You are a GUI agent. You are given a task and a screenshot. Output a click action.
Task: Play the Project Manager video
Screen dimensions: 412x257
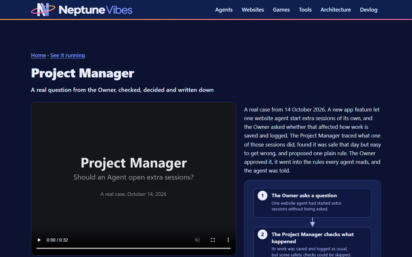point(39,240)
